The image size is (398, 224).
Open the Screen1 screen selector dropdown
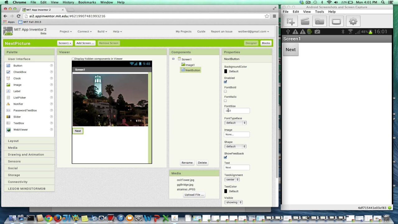tap(65, 43)
